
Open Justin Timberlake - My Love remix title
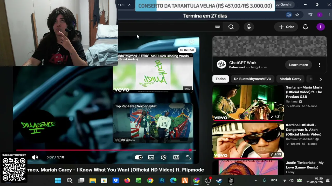[x=305, y=165]
